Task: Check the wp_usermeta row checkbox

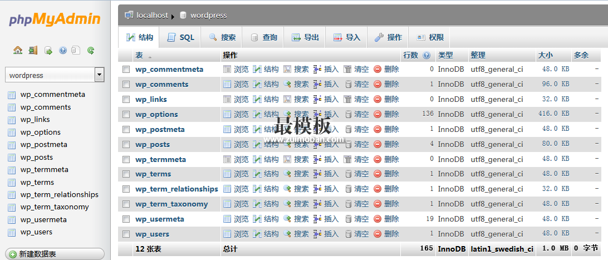Action: [126, 219]
